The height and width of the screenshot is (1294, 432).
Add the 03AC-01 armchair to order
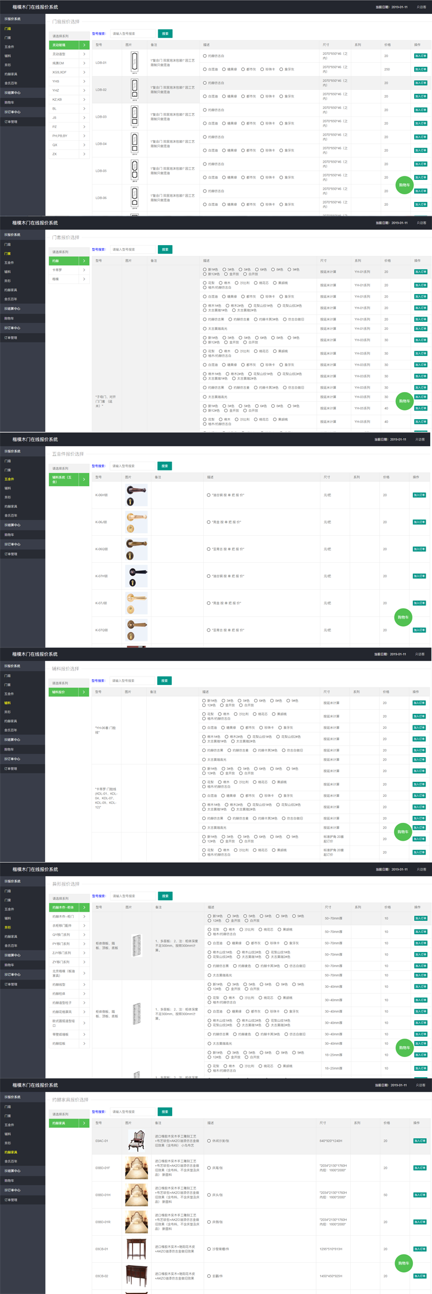coord(419,1141)
